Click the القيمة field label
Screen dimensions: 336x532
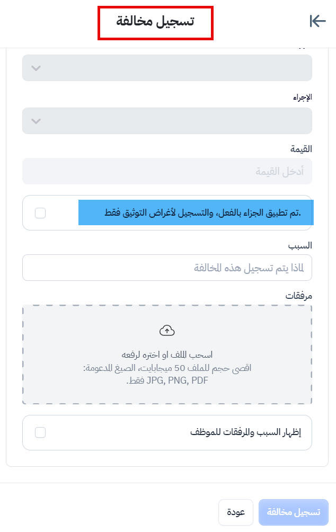(x=300, y=149)
